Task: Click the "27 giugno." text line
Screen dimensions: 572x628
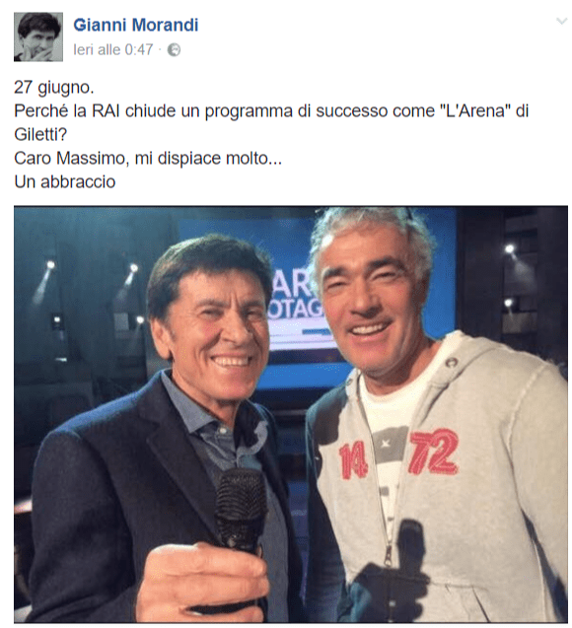Action: 54,88
